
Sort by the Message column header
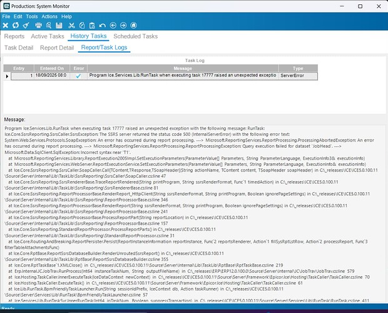tap(183, 68)
